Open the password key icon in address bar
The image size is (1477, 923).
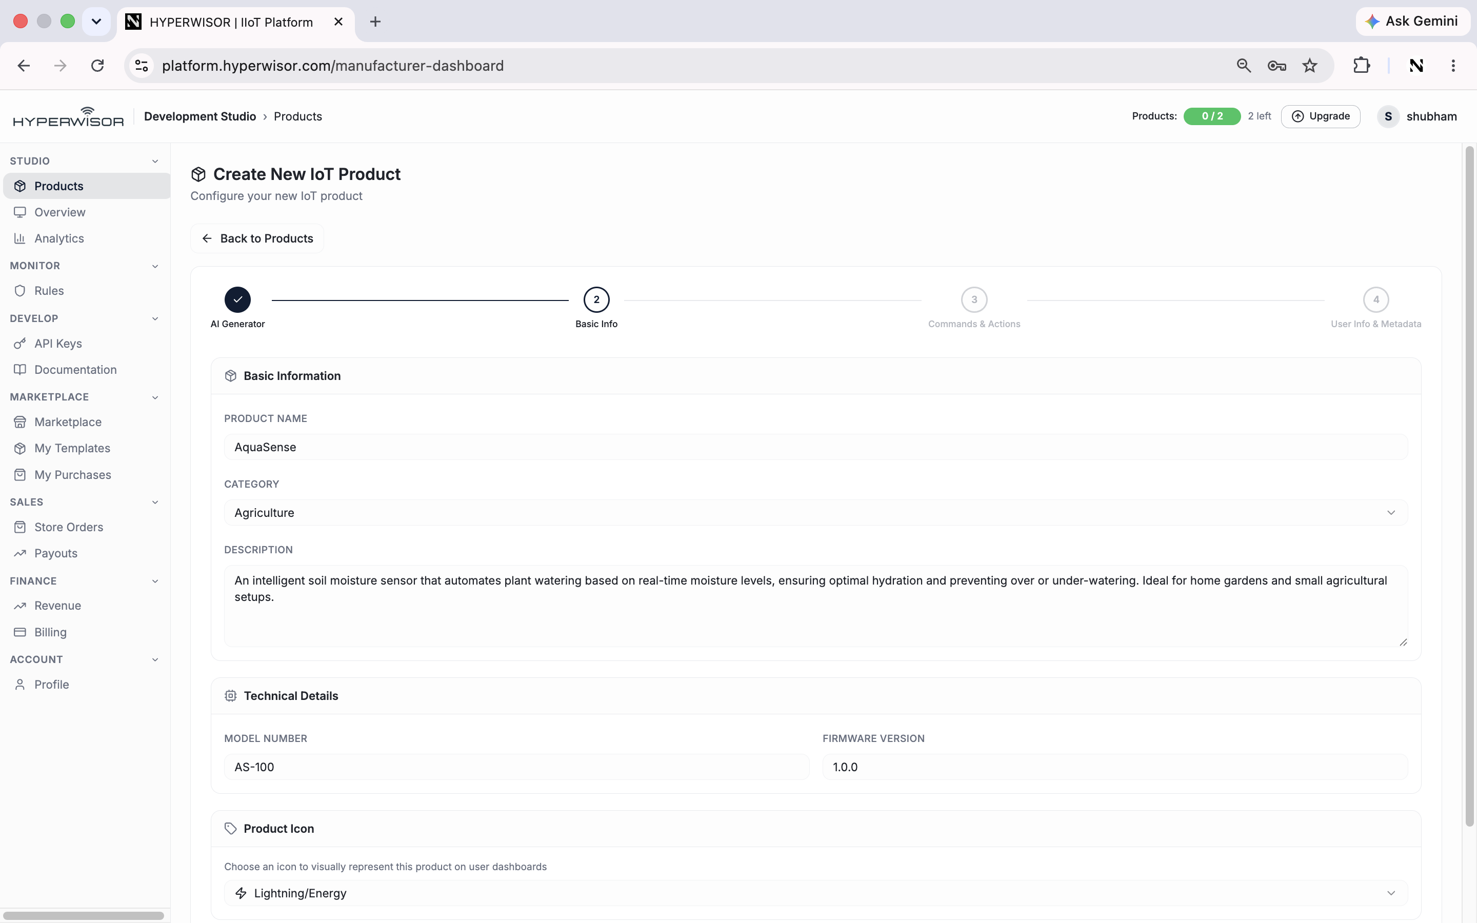1277,66
